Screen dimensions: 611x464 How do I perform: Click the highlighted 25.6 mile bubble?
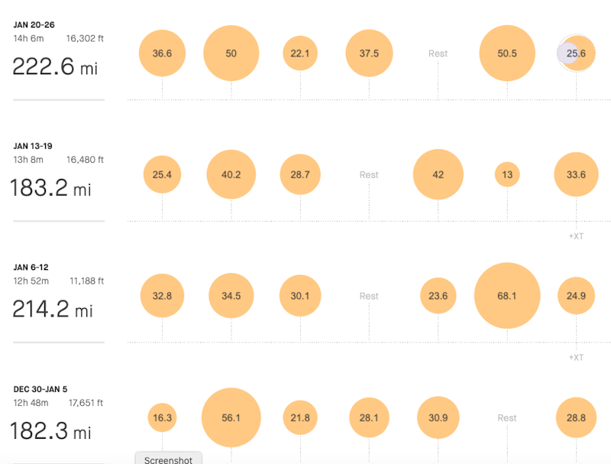[576, 54]
